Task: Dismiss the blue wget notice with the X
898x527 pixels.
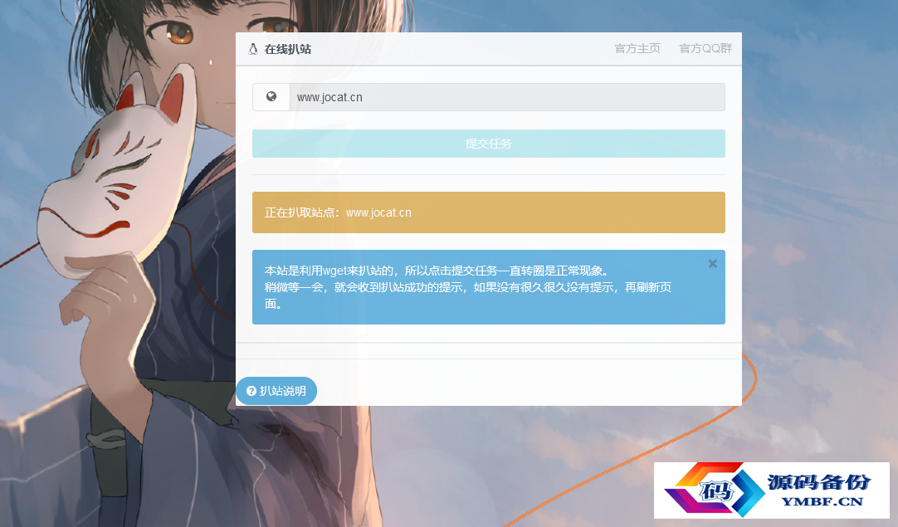Action: coord(712,264)
